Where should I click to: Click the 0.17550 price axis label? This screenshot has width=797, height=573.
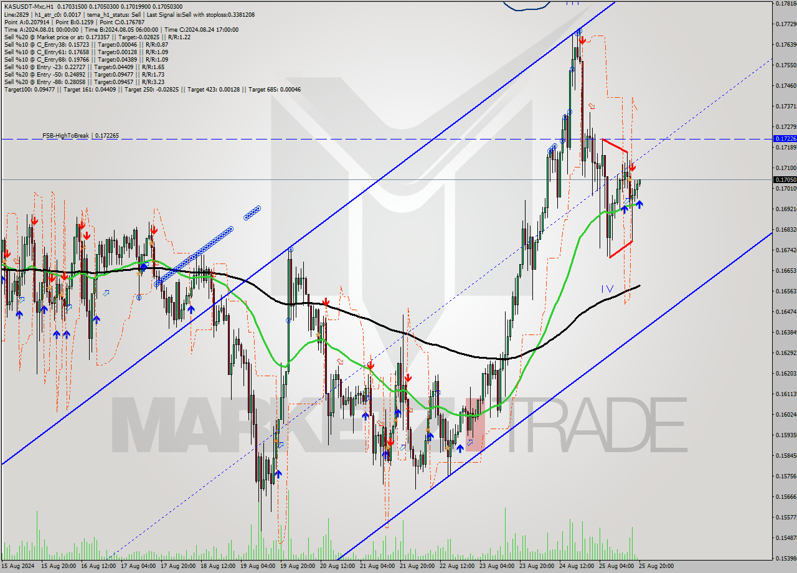coord(786,65)
